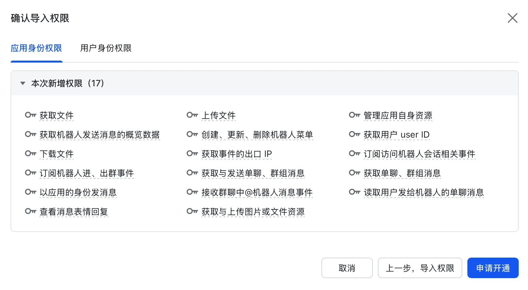
Task: Click the key icon beside 获取文件
Action: pos(30,115)
